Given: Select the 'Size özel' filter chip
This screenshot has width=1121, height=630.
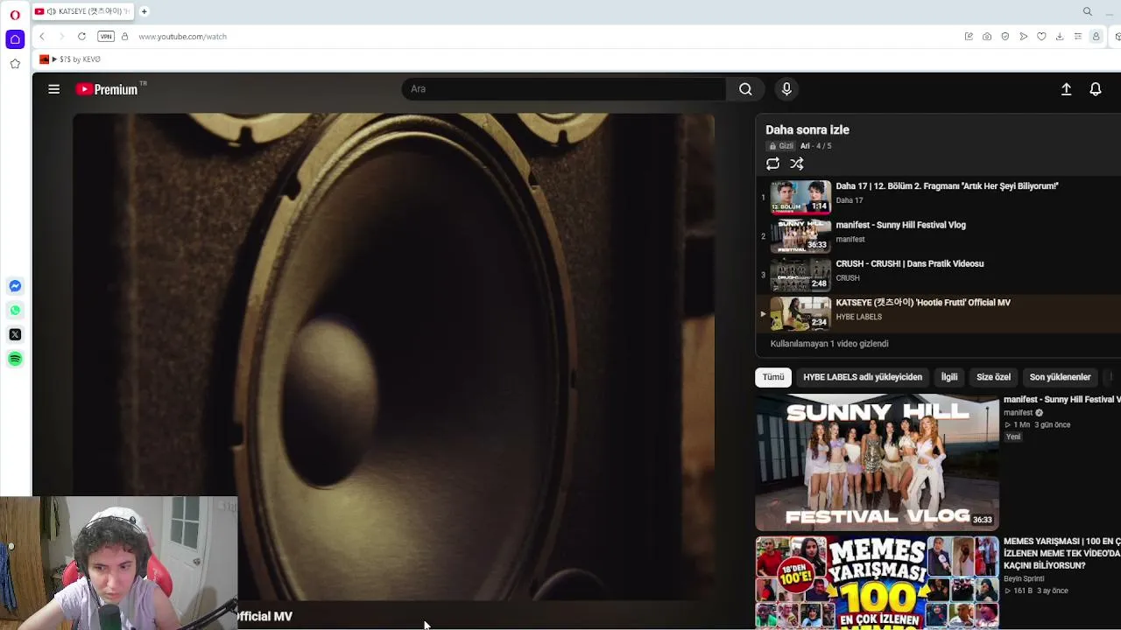Looking at the screenshot, I should (x=993, y=377).
